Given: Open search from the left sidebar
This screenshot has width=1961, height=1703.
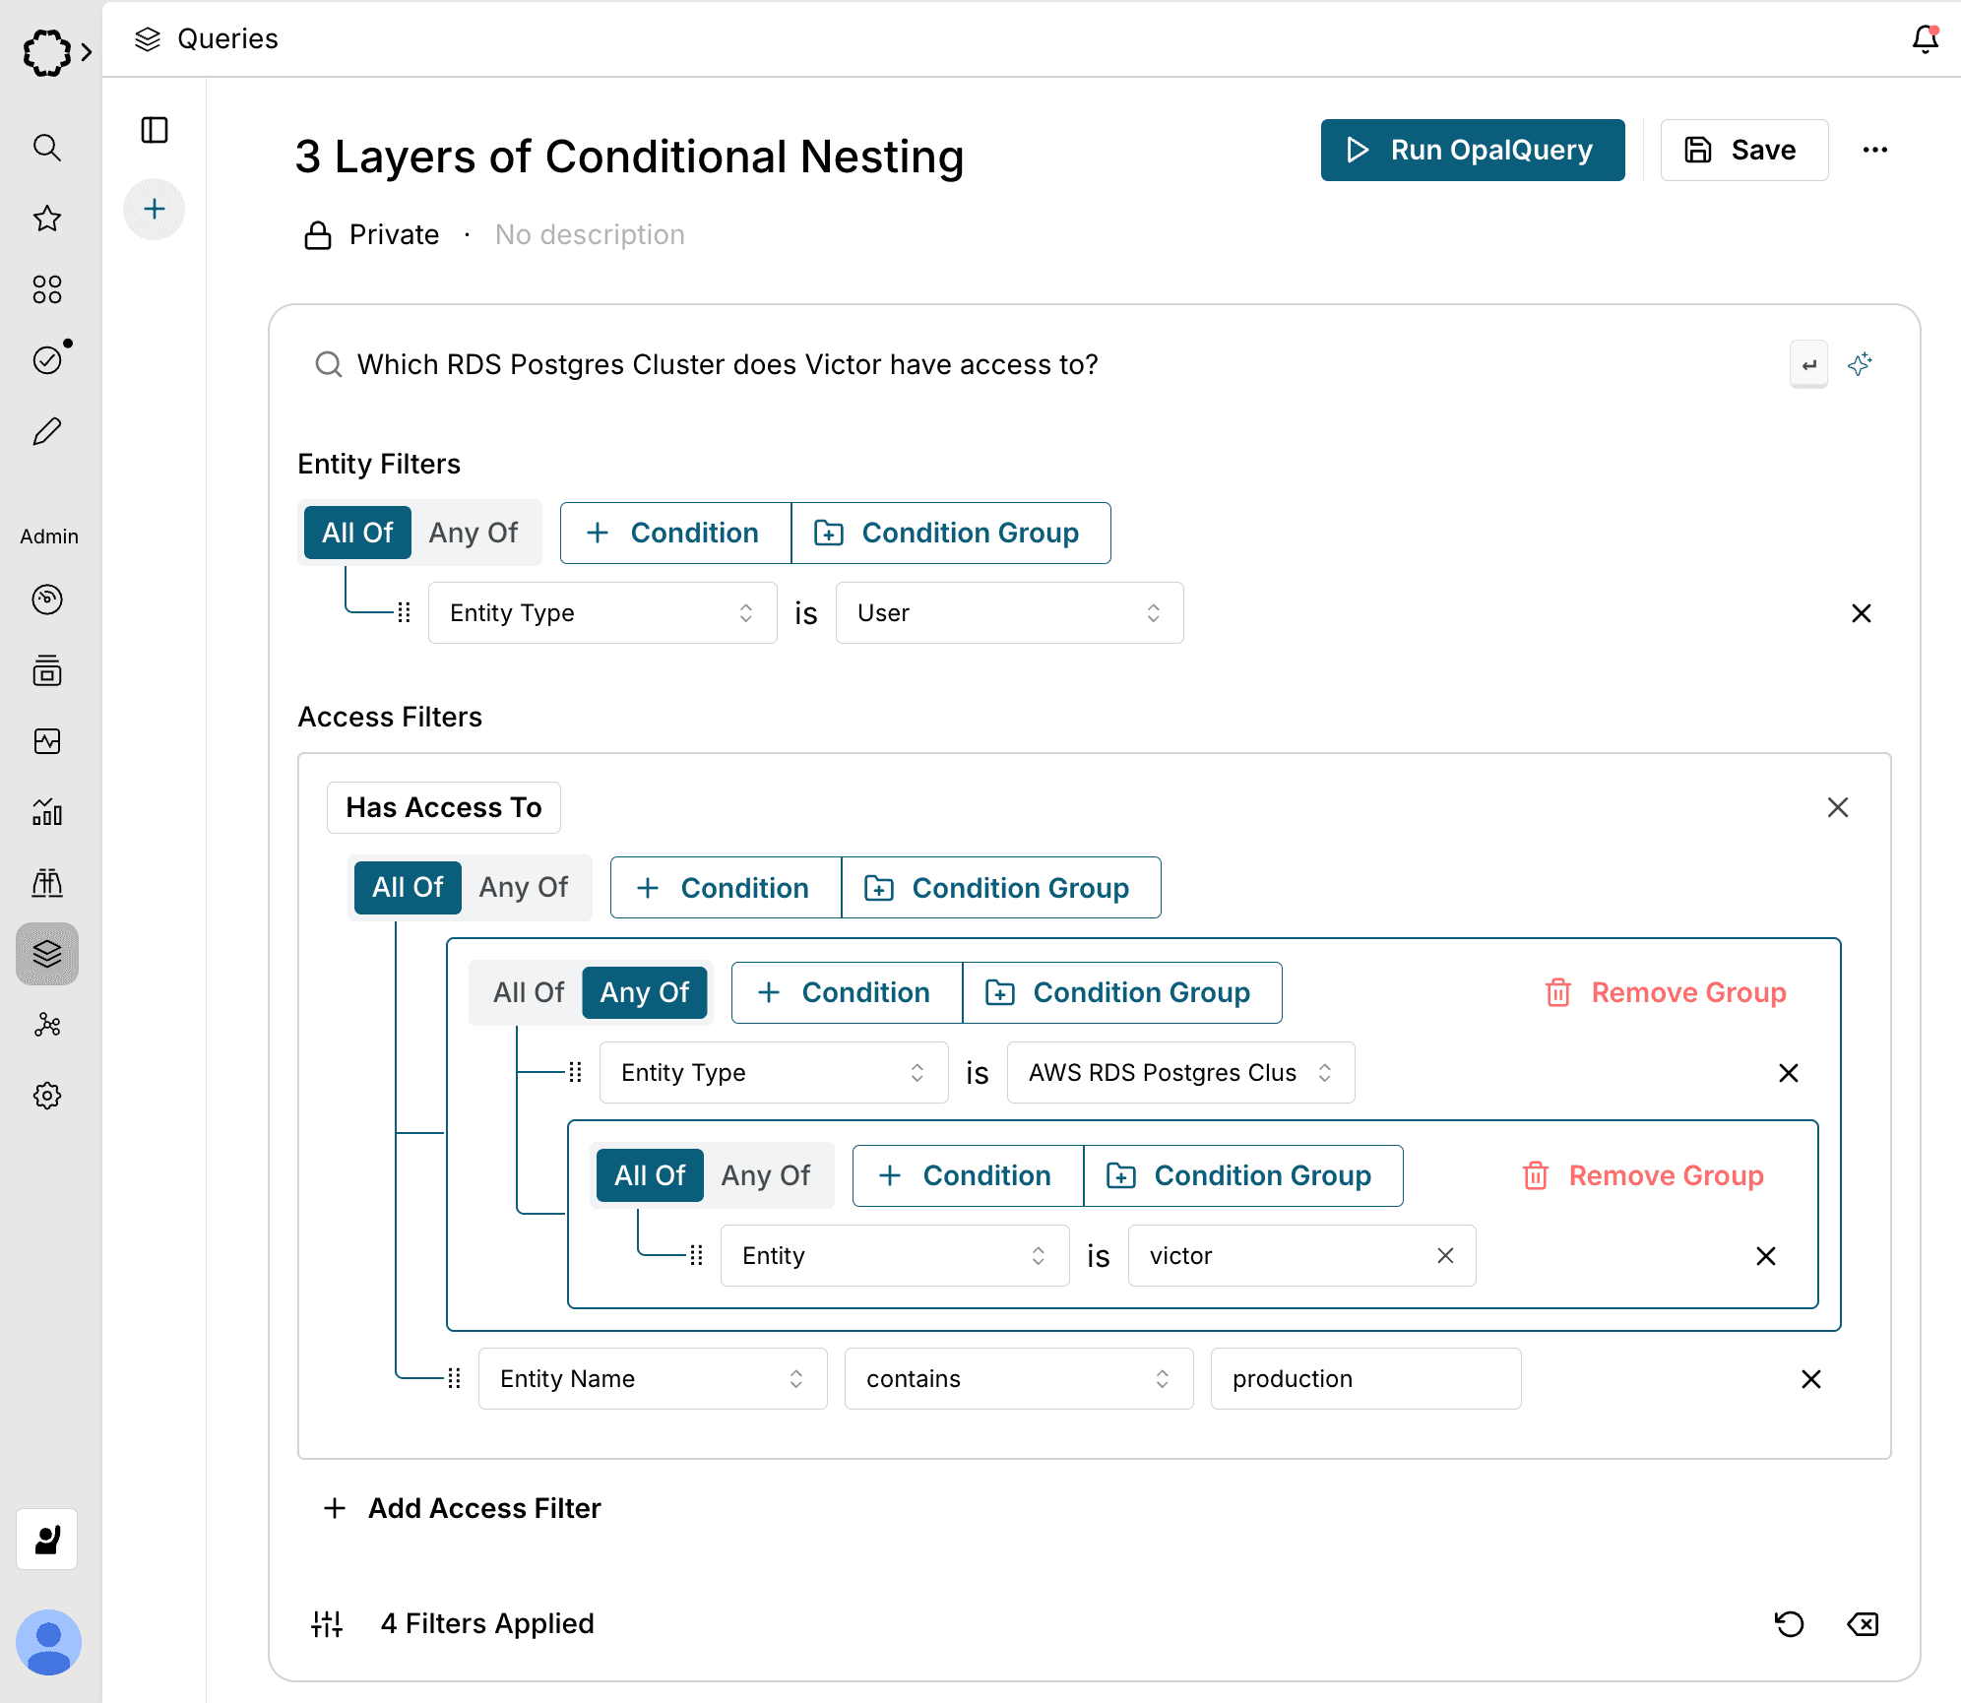Looking at the screenshot, I should click(47, 148).
